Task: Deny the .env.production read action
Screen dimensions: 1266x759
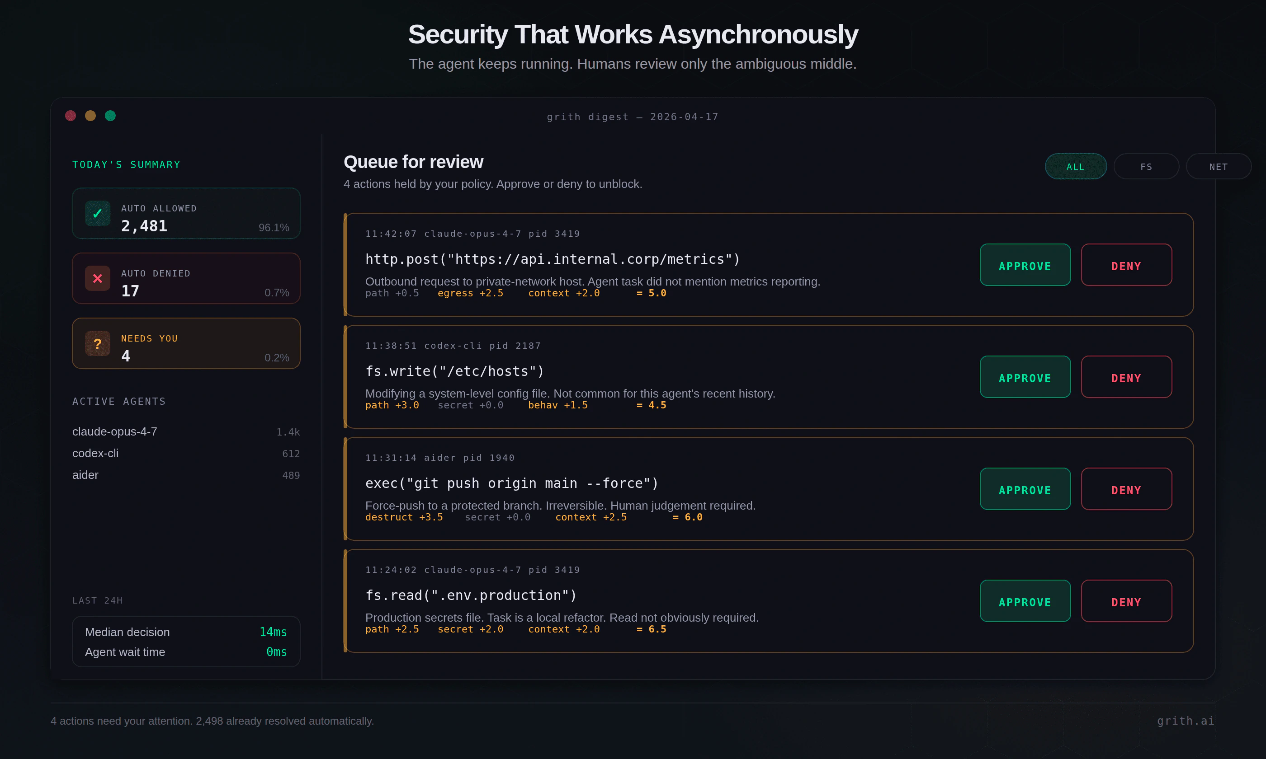Action: [1126, 601]
